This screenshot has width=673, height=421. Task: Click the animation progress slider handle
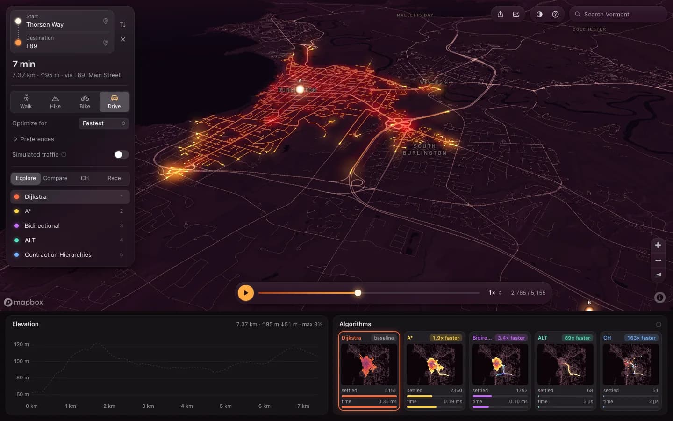(x=358, y=293)
